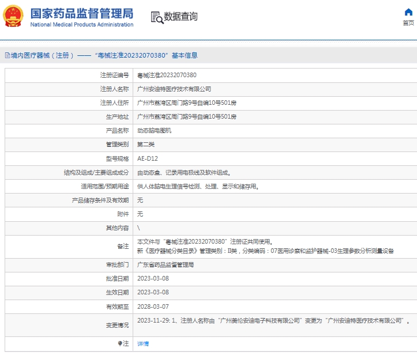Image resolution: width=417 pixels, height=356 pixels.
Task: Click the 结构及组成/主要组成成分 label
Action: 96,173
